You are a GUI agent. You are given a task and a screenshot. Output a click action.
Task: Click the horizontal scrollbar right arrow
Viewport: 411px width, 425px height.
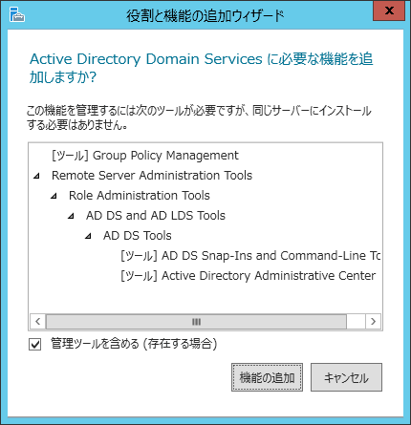tap(373, 322)
